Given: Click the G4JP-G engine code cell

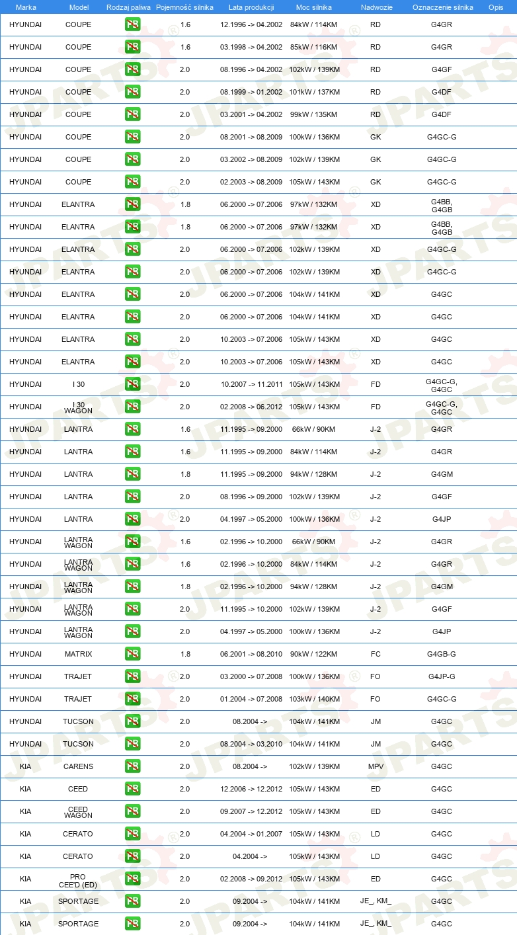Looking at the screenshot, I should pos(442,676).
